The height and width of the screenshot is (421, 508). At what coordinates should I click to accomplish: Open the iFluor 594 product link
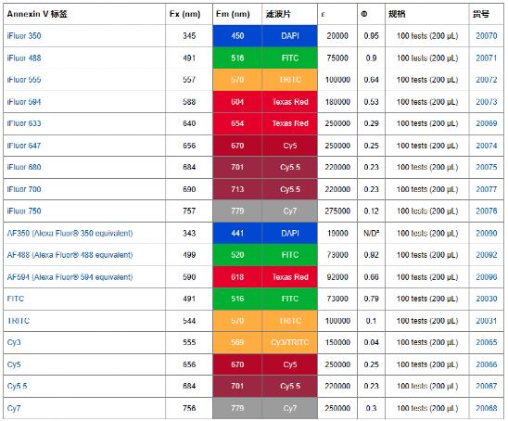(x=24, y=102)
